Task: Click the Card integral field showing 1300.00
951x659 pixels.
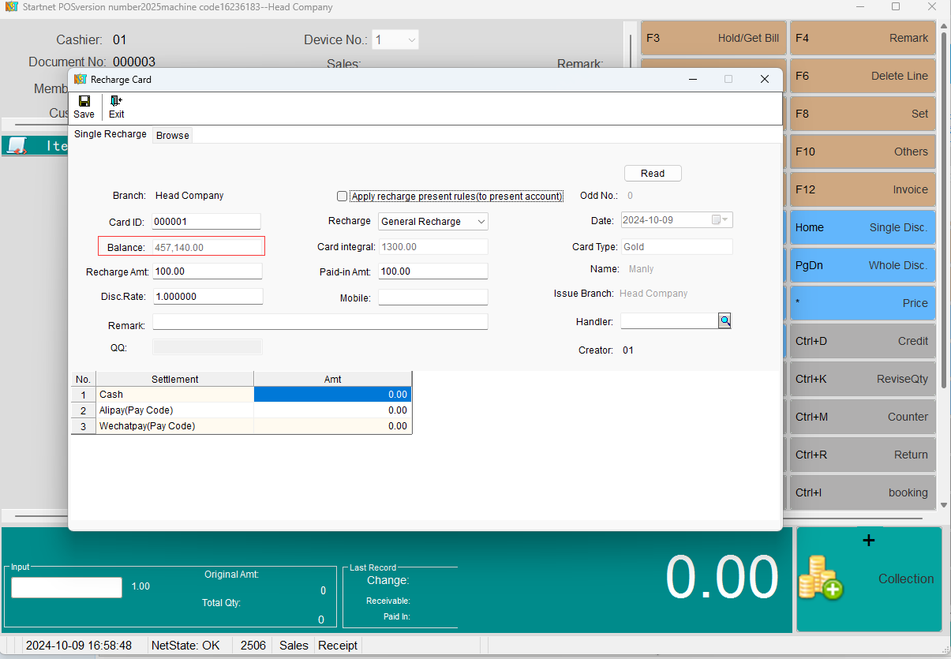Action: tap(433, 247)
